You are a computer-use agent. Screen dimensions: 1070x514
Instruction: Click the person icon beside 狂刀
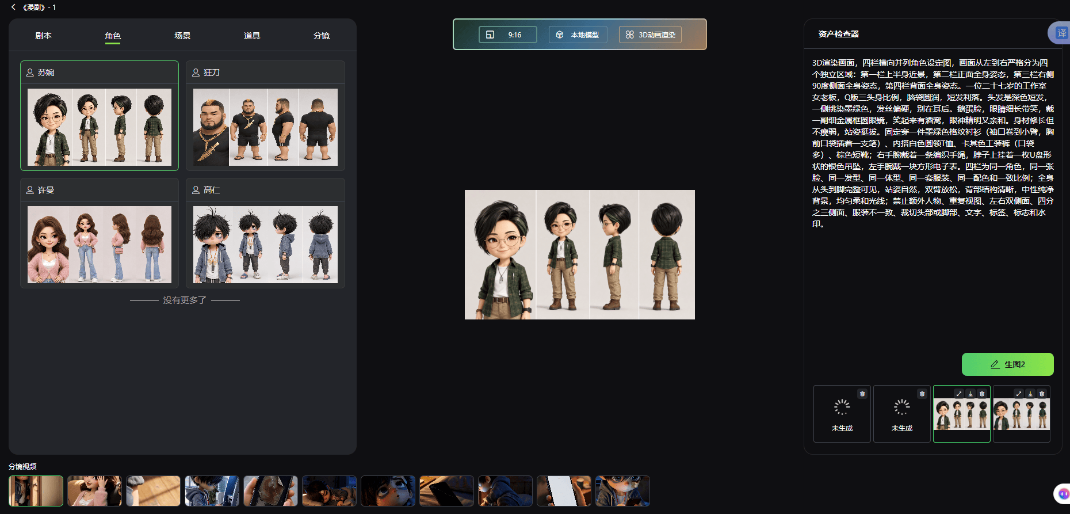coord(196,73)
